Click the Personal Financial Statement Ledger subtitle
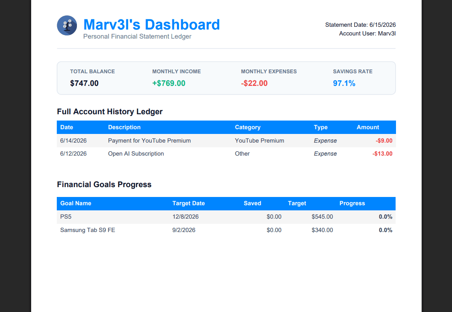Image resolution: width=452 pixels, height=312 pixels. 137,37
